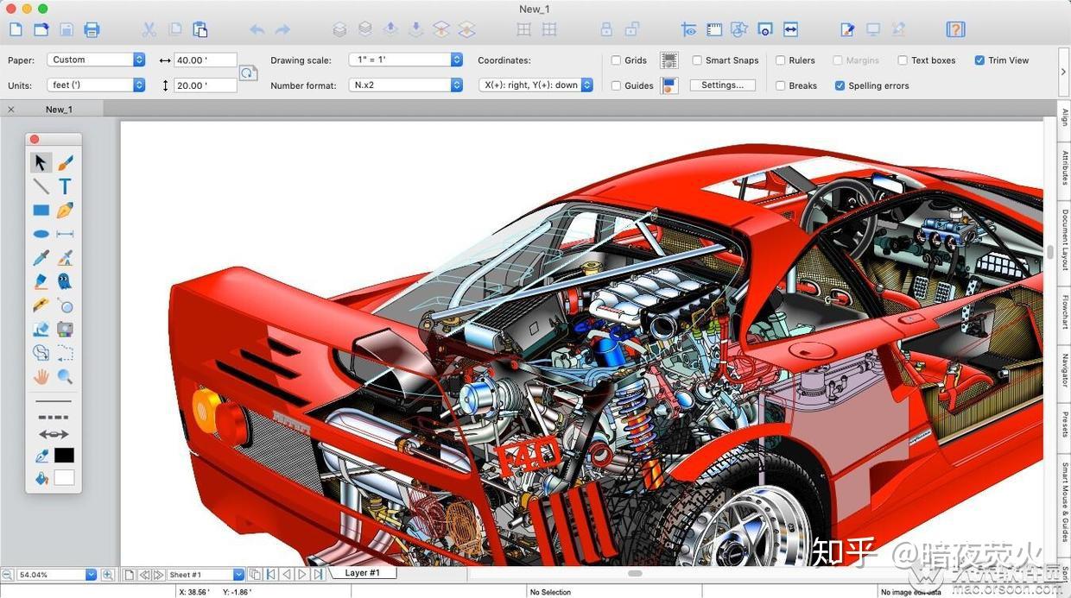Select the Line drawing tool
The height and width of the screenshot is (598, 1071).
click(x=41, y=186)
